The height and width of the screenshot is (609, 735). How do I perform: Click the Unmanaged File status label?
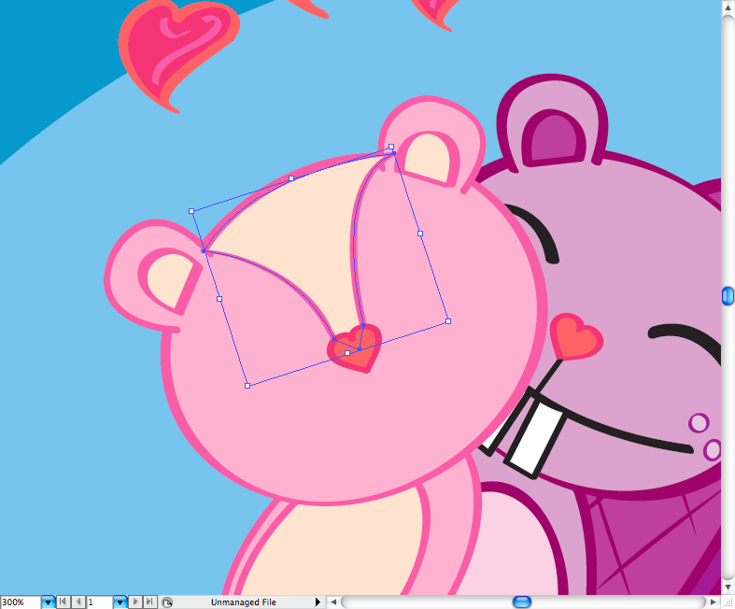pyautogui.click(x=243, y=602)
